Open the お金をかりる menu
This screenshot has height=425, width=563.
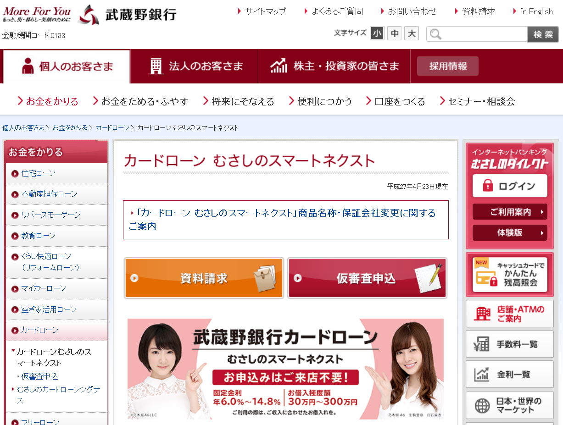pyautogui.click(x=48, y=101)
